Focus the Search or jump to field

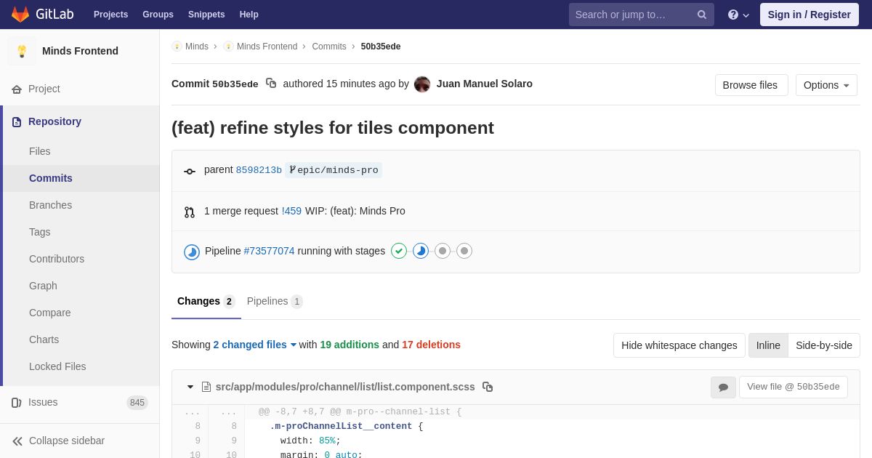(642, 15)
